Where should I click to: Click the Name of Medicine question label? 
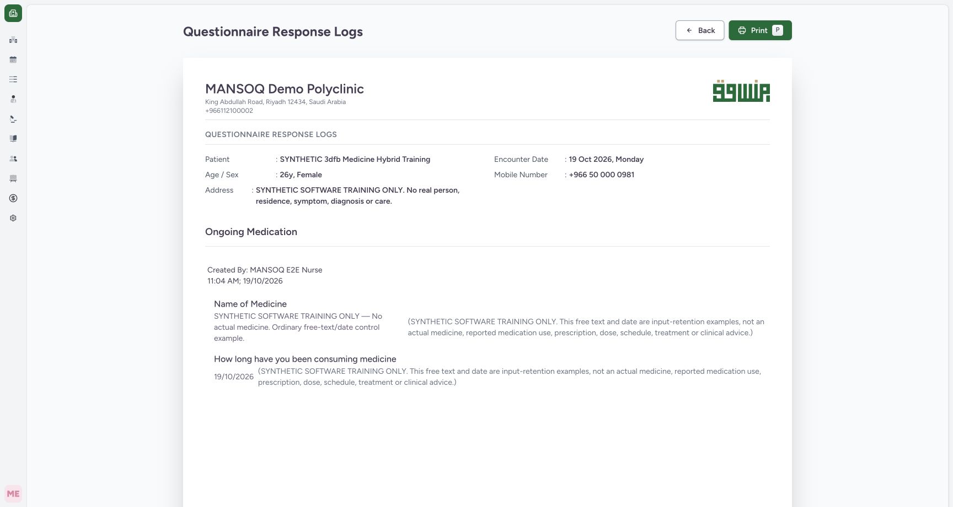250,304
